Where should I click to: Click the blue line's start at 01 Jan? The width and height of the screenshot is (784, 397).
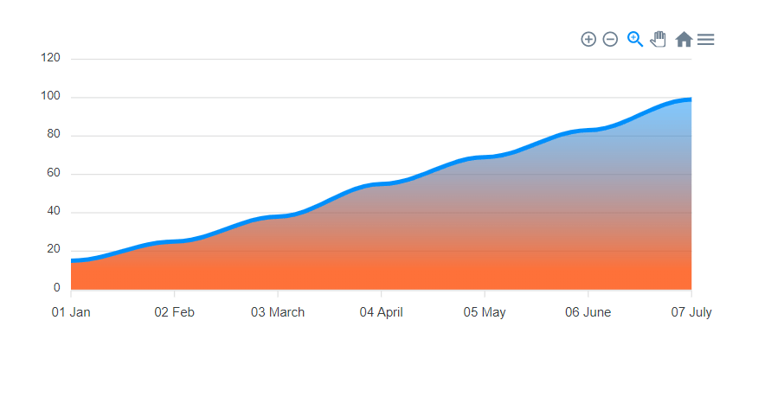tap(73, 260)
